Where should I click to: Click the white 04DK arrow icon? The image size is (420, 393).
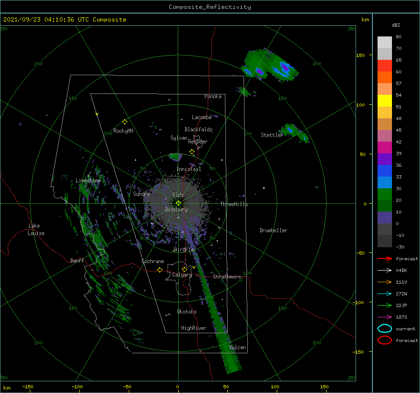[385, 270]
